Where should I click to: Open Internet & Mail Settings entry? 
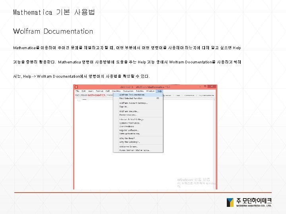pyautogui.click(x=138, y=120)
